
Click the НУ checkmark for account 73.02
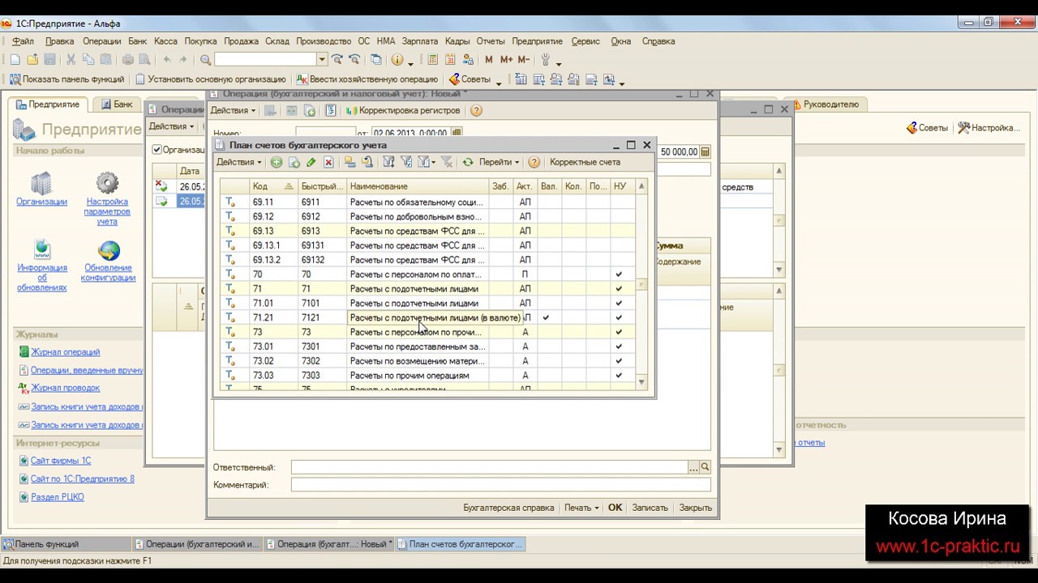point(619,361)
